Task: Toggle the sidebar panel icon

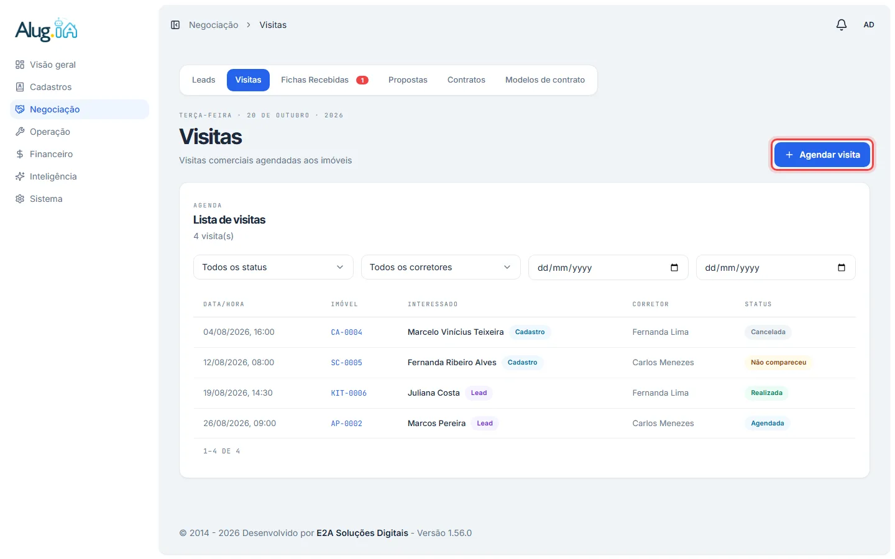Action: click(x=175, y=25)
